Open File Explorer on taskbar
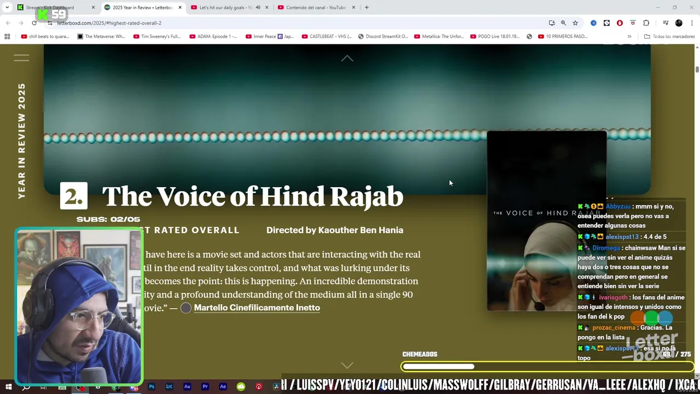 tap(62, 387)
